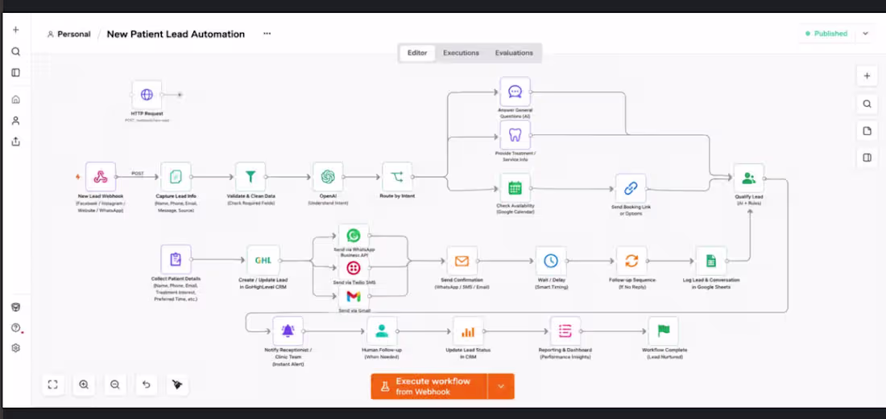Open Update Lead Status chart node
Image resolution: width=886 pixels, height=419 pixels.
point(468,331)
